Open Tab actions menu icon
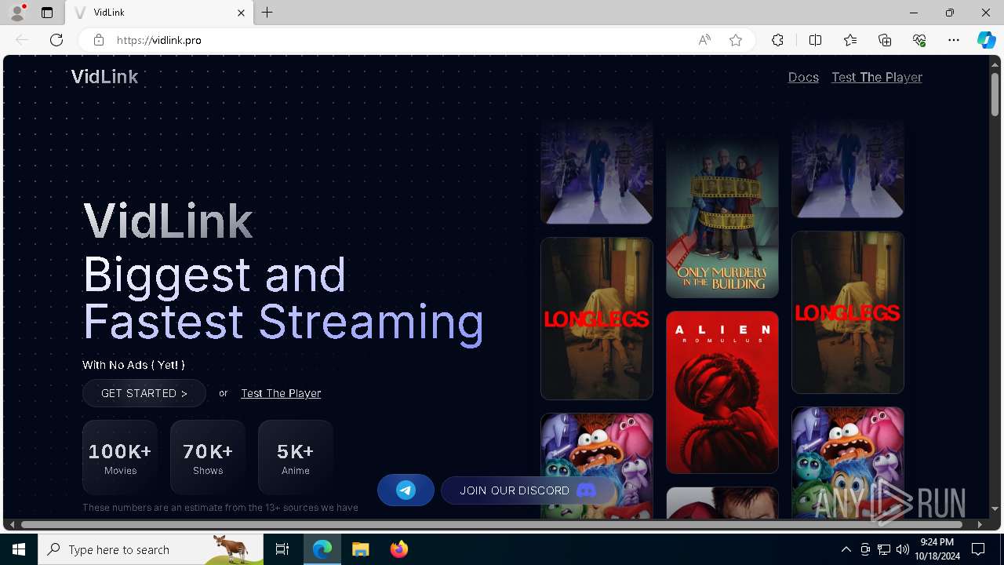This screenshot has height=565, width=1004. click(x=47, y=13)
